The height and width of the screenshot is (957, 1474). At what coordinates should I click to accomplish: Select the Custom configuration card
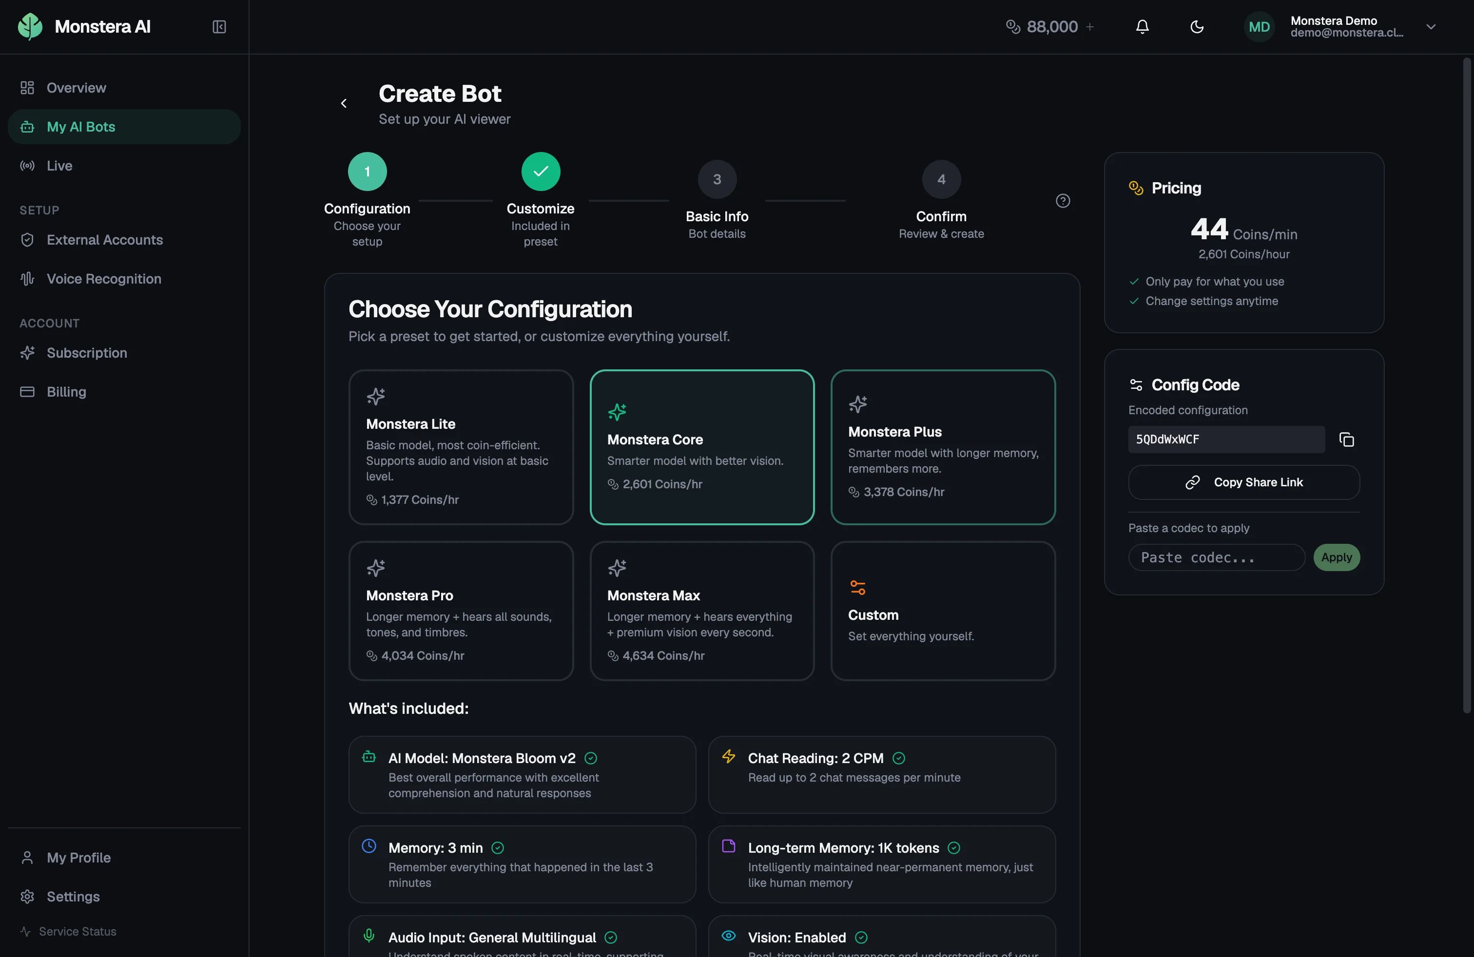click(x=943, y=611)
